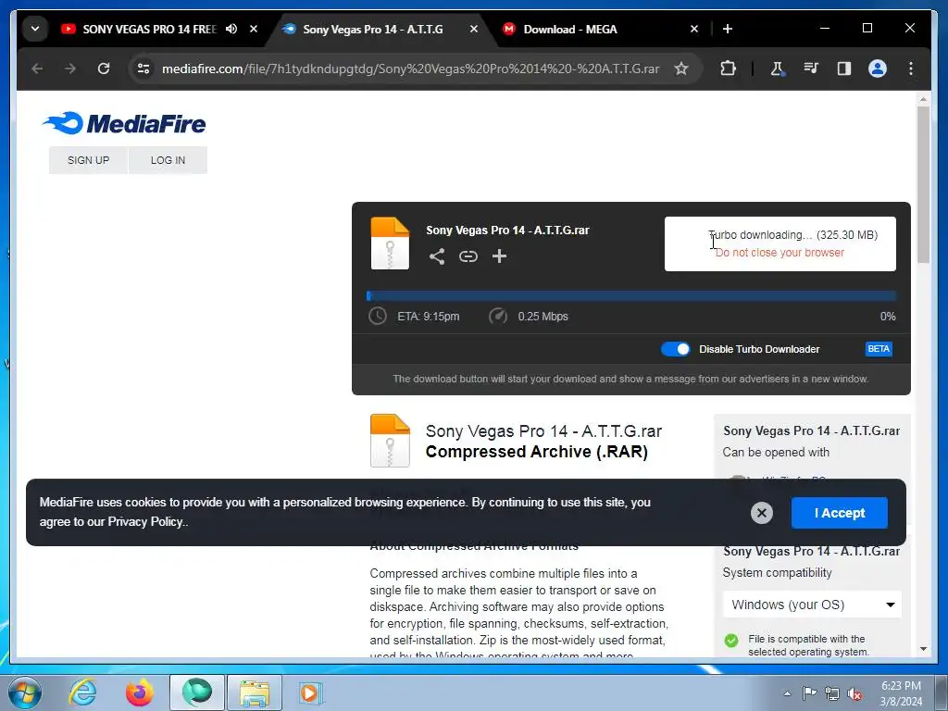The image size is (948, 711).
Task: Click the share icon for the file
Action: pos(437,256)
